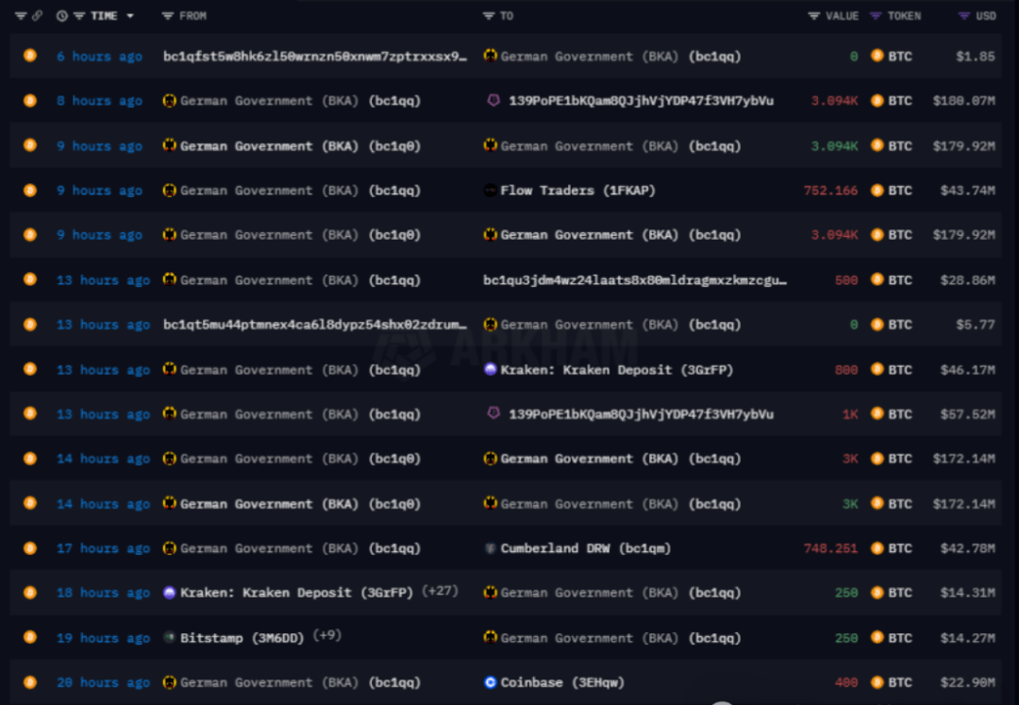Open the TOKEN column filter
The image size is (1019, 705).
click(876, 16)
